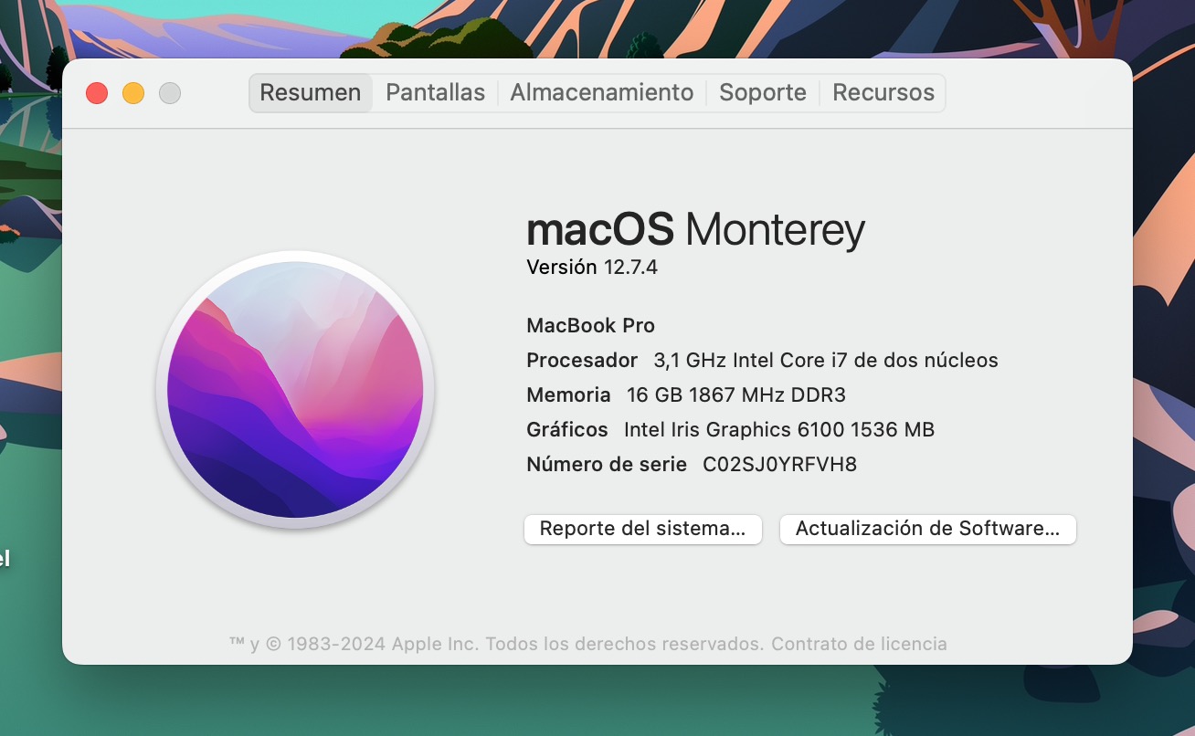
Task: Click the gray disabled zoom button
Action: coord(170,93)
